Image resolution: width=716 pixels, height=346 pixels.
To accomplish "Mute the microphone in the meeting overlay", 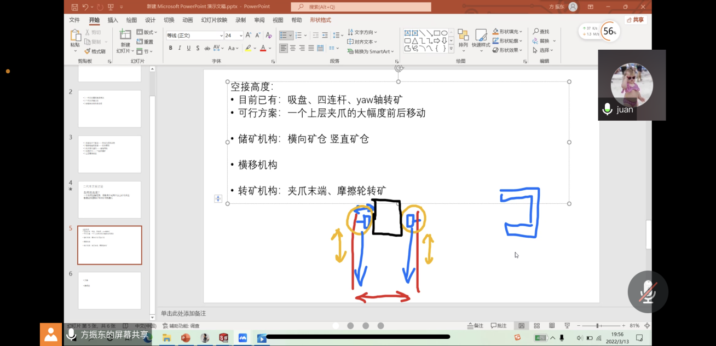I will (x=607, y=109).
